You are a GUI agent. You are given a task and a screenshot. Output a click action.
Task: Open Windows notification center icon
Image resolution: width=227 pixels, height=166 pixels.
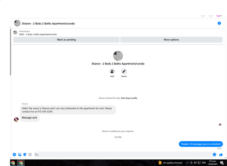point(222,163)
